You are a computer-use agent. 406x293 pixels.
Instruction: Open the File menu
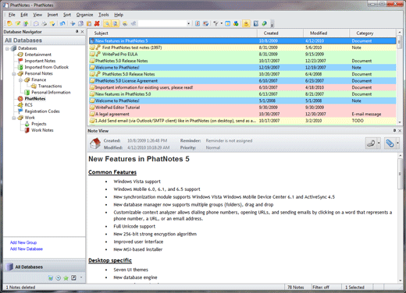point(12,15)
